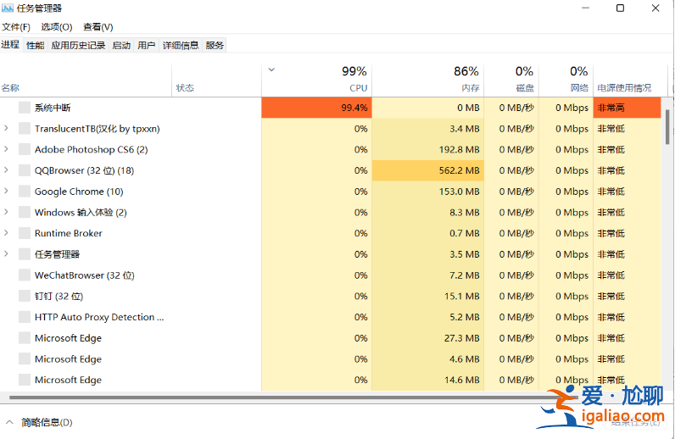
Task: Select the WeChatBrowser (32 位) row name
Action: 85,275
